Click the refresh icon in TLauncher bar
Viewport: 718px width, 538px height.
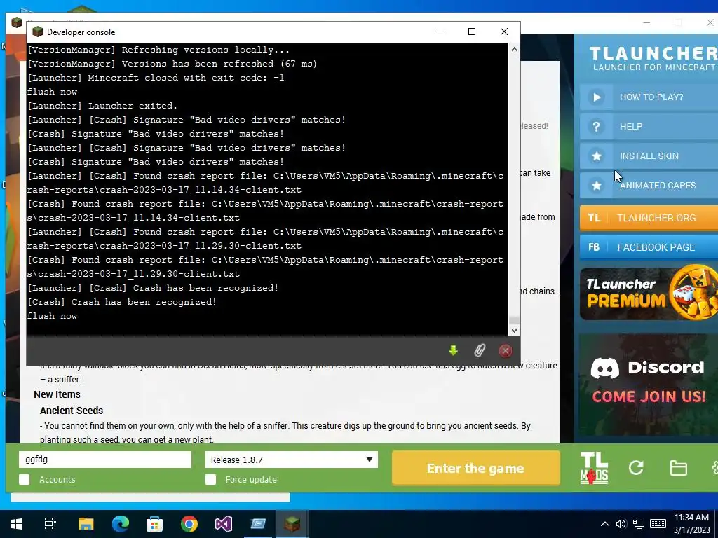pyautogui.click(x=636, y=468)
